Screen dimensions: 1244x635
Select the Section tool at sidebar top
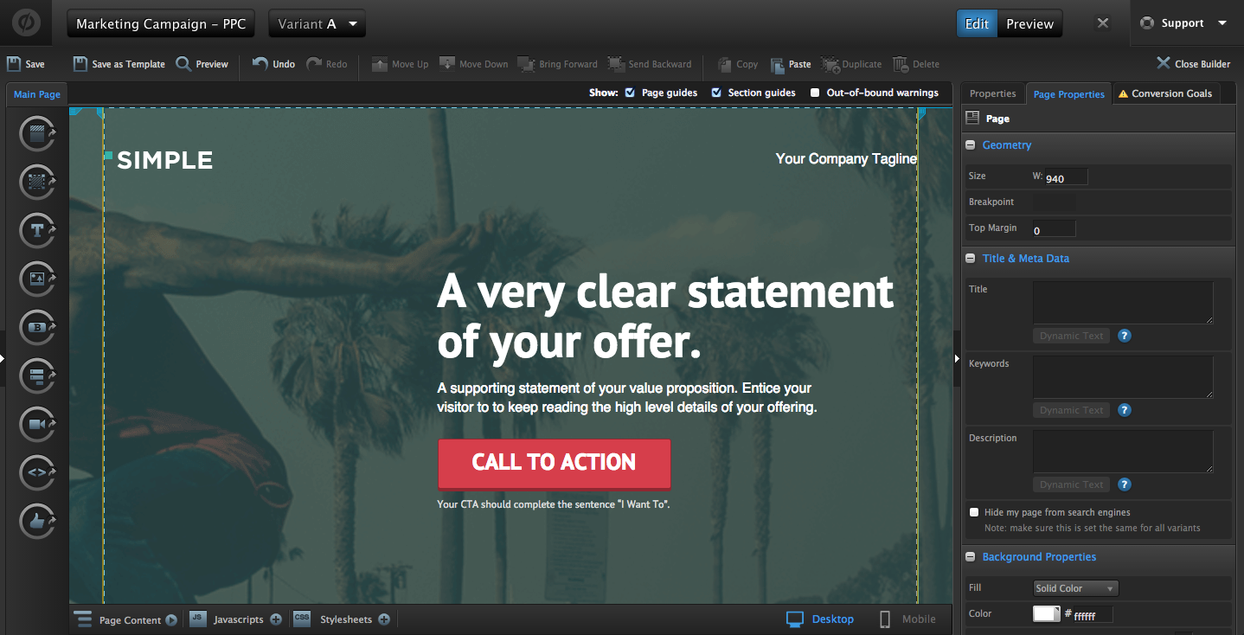(37, 134)
